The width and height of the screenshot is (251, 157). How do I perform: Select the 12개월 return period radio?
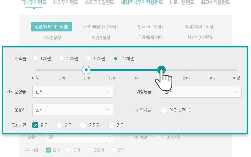click(116, 58)
